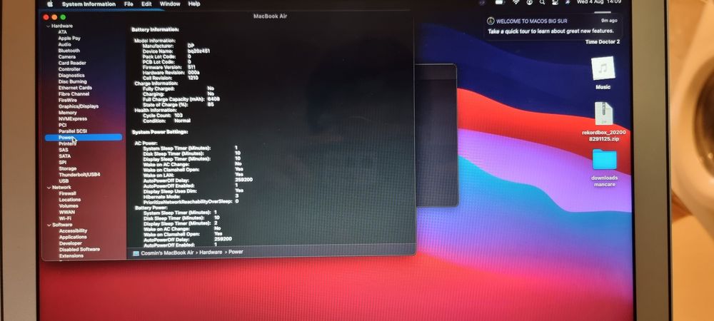Select Bluetooth in the sidebar

point(69,51)
